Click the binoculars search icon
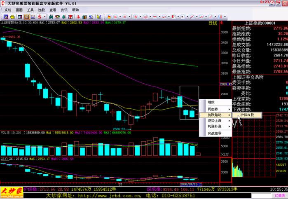The image size is (288, 199). (51, 16)
